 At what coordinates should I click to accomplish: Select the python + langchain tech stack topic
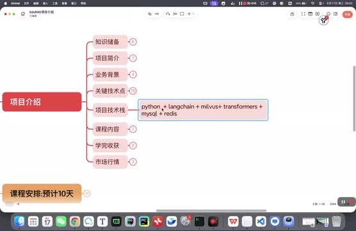tap(203, 110)
